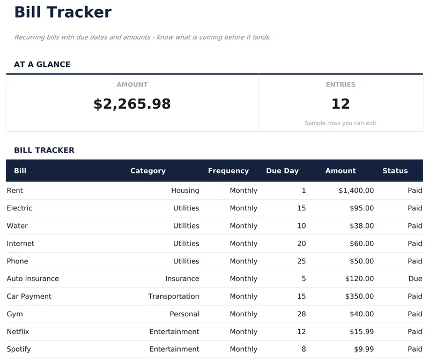Click the AT A GLANCE section heading
The width and height of the screenshot is (429, 364).
click(42, 64)
